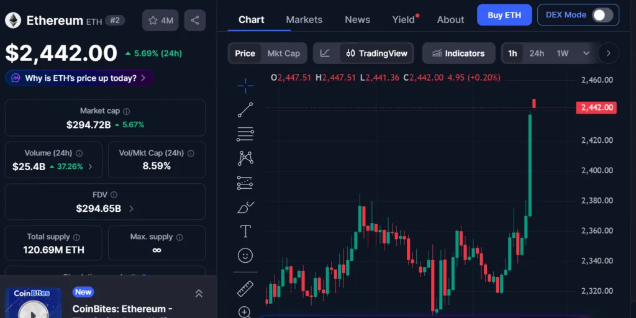Open the Indicators button
Viewport: 636px width, 318px height.
[459, 53]
